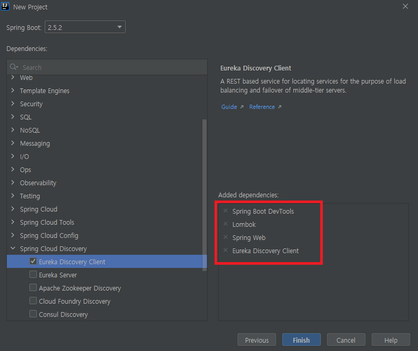This screenshot has width=418, height=351.
Task: Expand the Ops category
Action: (x=13, y=169)
